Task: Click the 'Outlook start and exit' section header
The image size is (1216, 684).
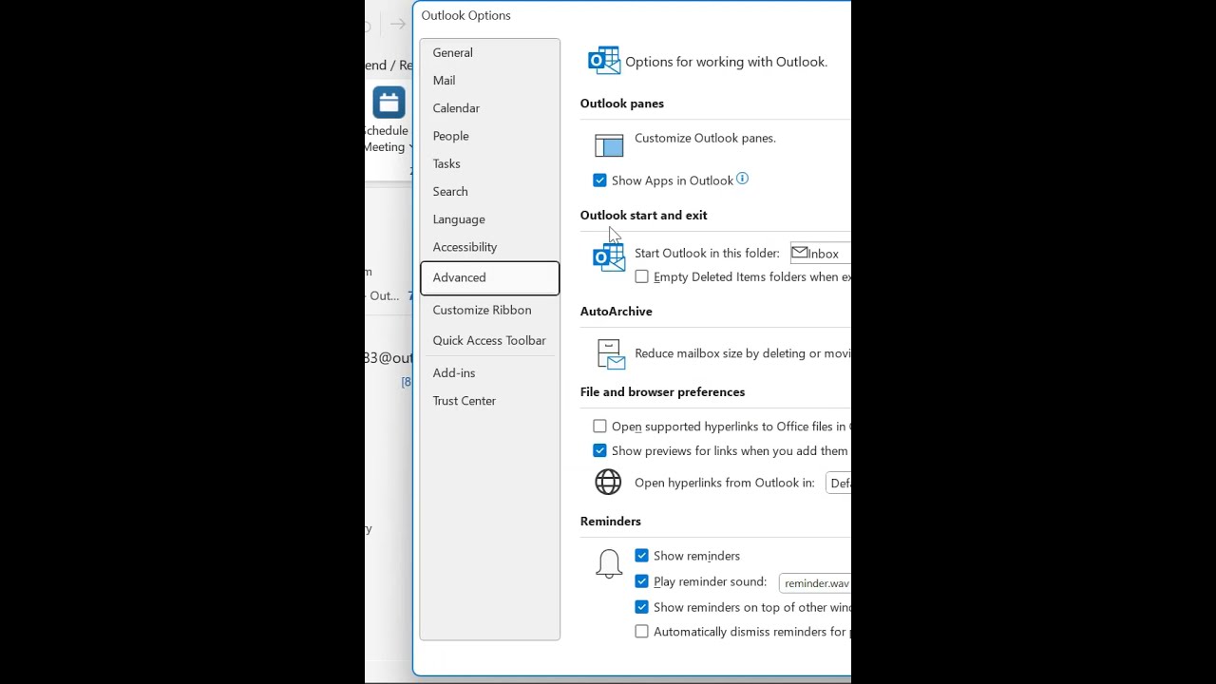Action: coord(643,216)
